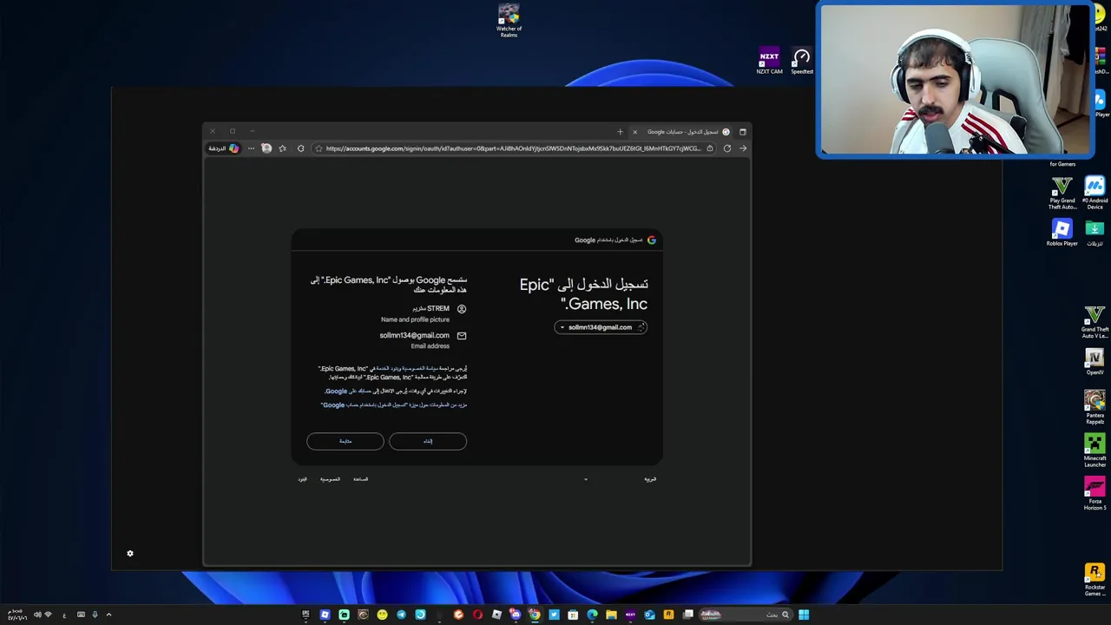The width and height of the screenshot is (1111, 625).
Task: Close the Google sign-in tab
Action: pos(634,132)
